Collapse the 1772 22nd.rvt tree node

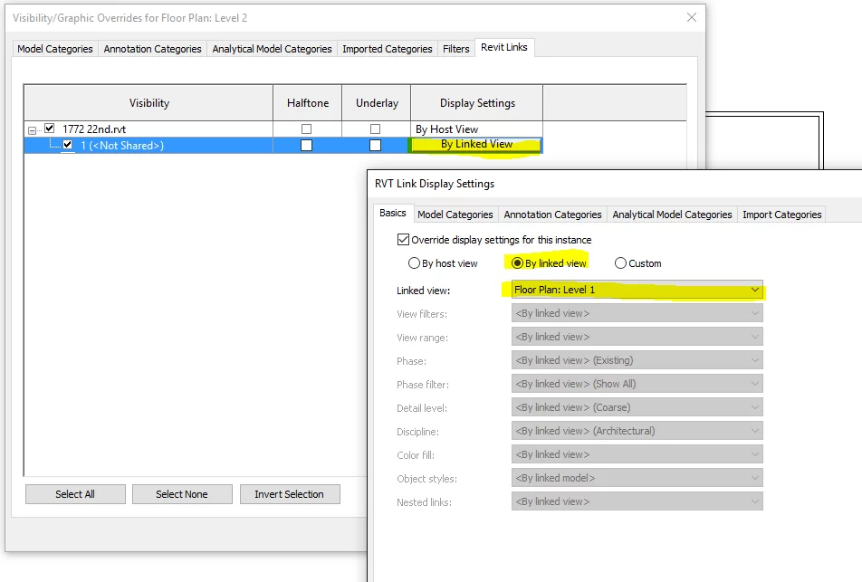tap(34, 129)
